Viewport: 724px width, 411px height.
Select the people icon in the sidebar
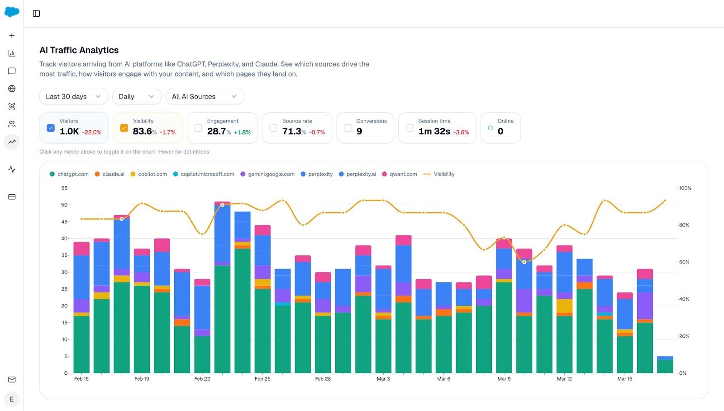coord(12,124)
